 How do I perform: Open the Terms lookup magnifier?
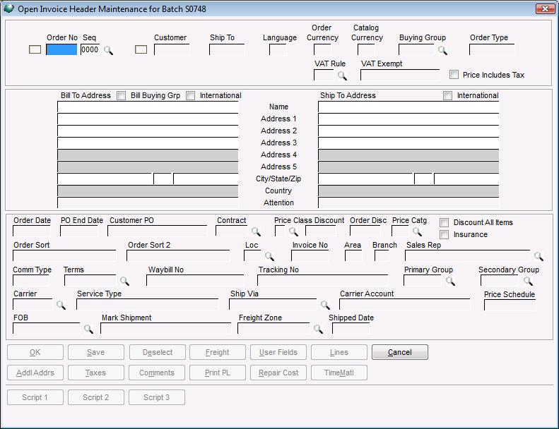pyautogui.click(x=124, y=282)
